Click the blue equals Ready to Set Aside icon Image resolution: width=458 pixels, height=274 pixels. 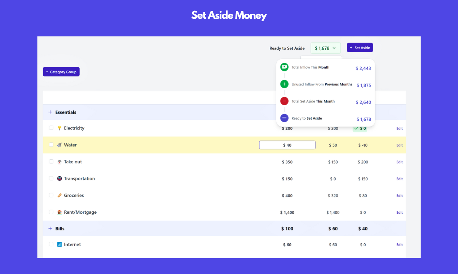click(284, 118)
